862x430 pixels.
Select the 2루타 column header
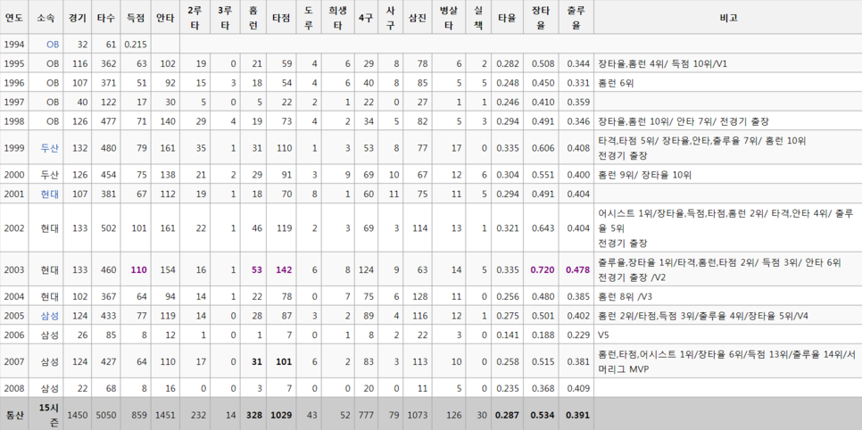pyautogui.click(x=195, y=18)
